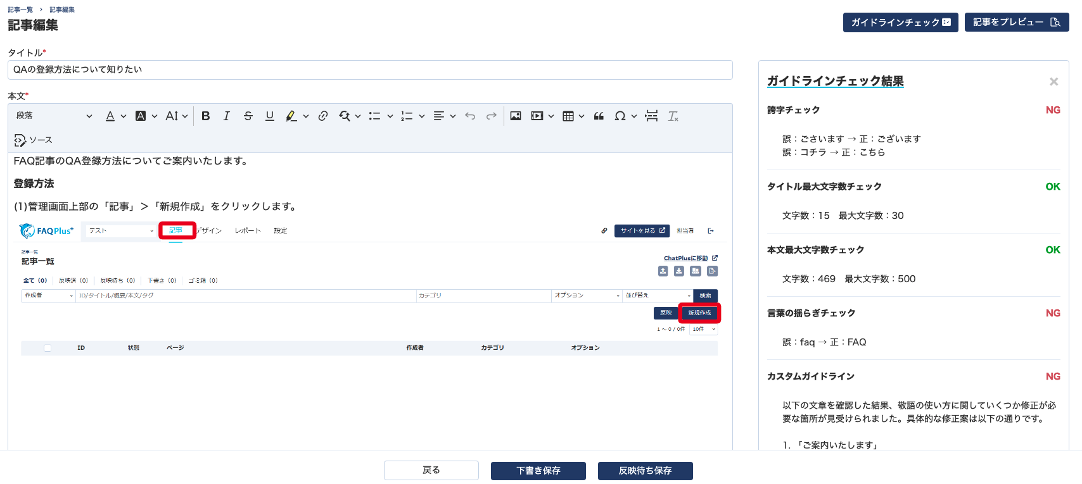Toggle underline formatting
The width and height of the screenshot is (1082, 484).
[270, 116]
